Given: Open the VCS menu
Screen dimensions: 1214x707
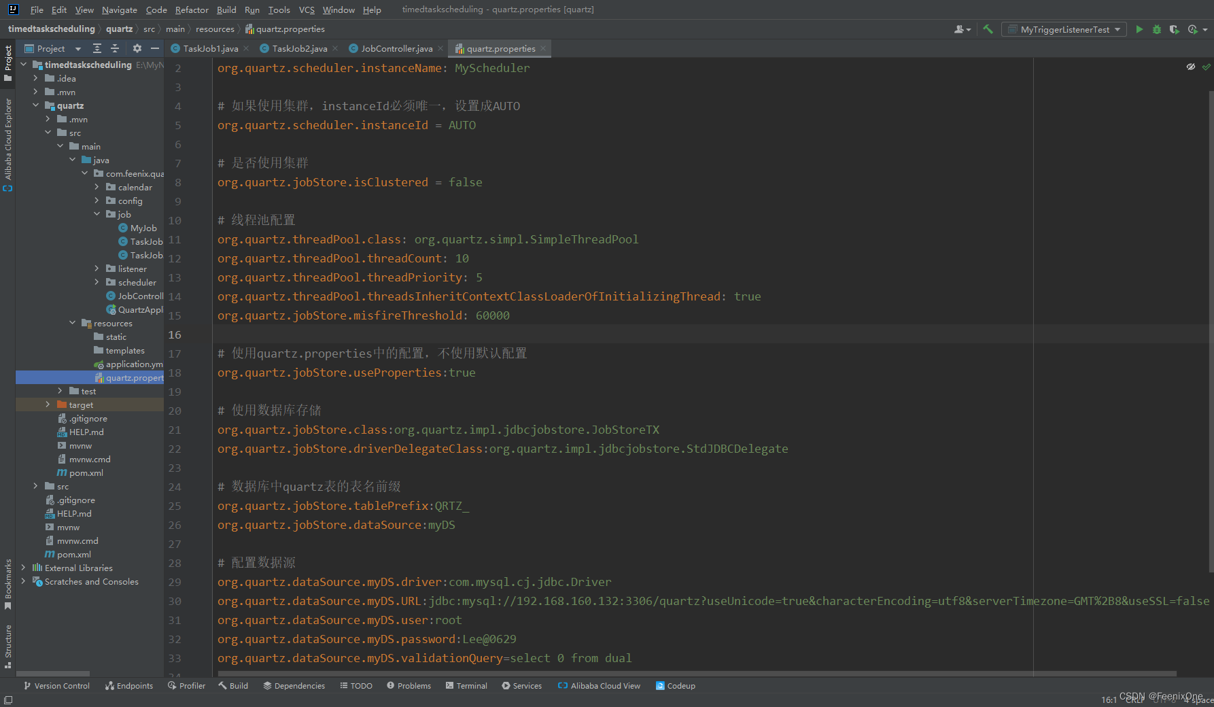Looking at the screenshot, I should (x=307, y=10).
